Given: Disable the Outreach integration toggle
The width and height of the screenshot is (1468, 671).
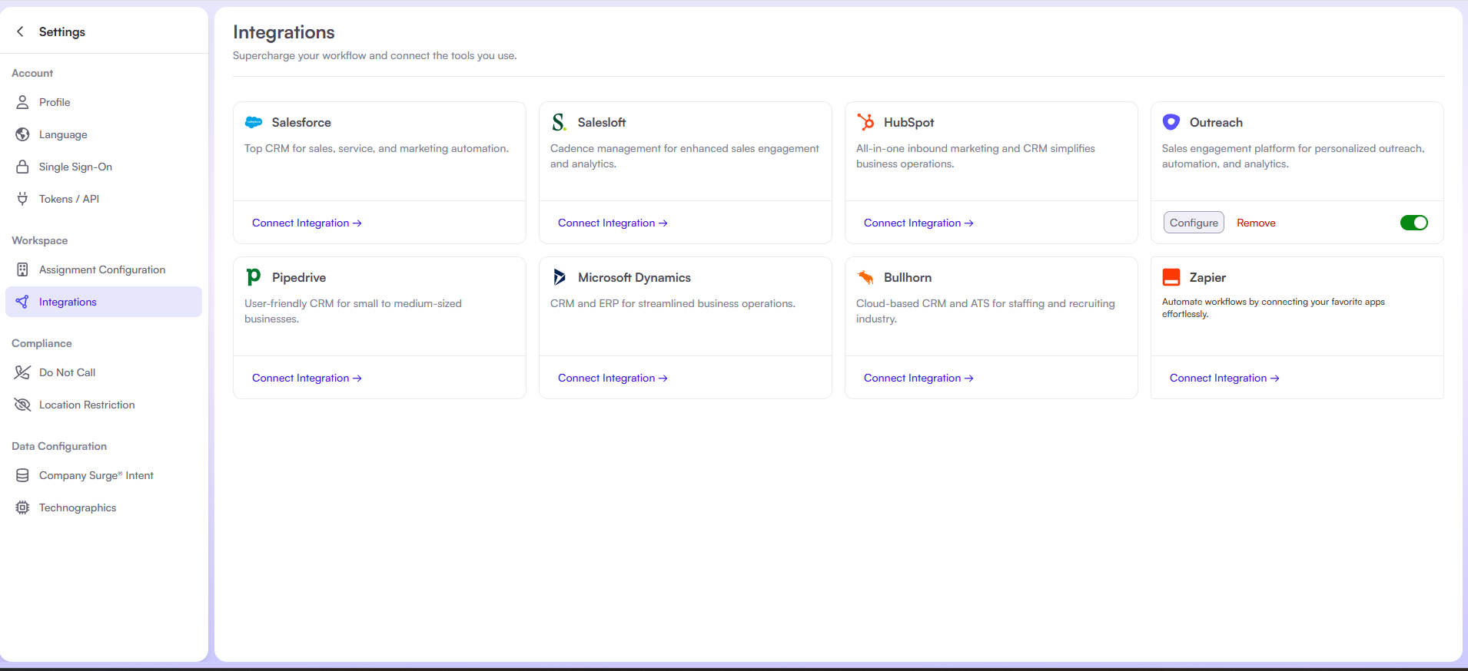Looking at the screenshot, I should click(x=1413, y=223).
